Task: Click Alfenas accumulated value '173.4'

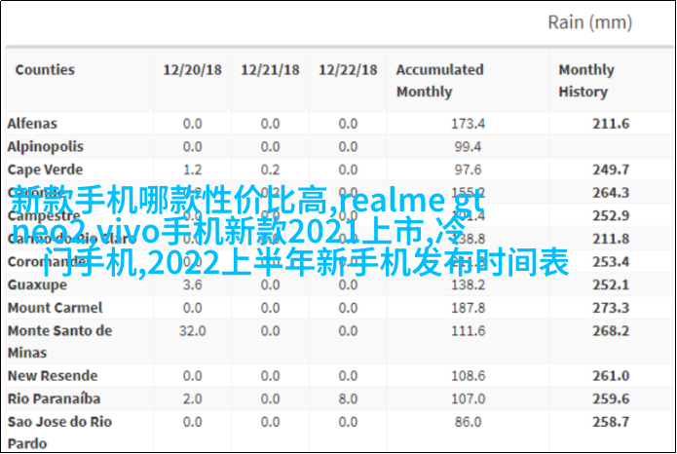Action: pos(468,124)
